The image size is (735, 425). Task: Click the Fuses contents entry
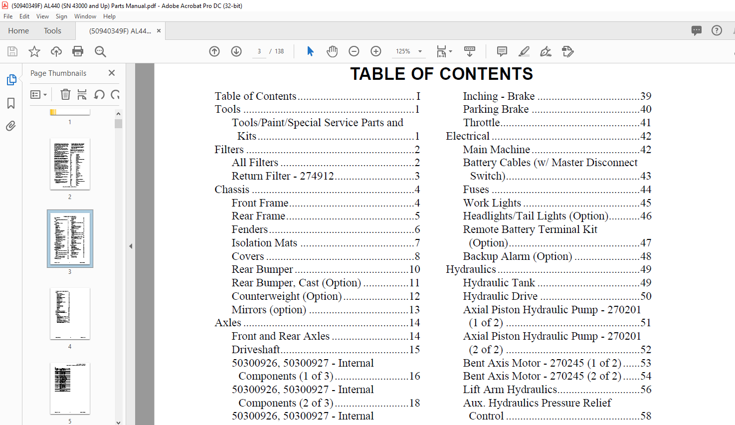pyautogui.click(x=557, y=190)
